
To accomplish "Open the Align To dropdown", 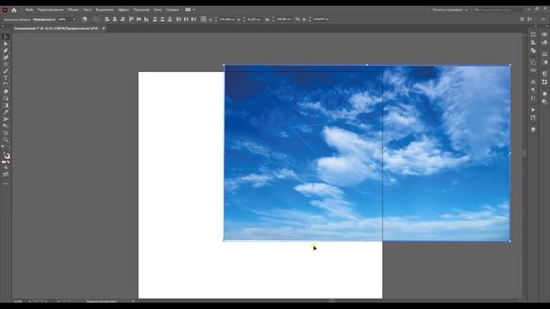I will tap(96, 19).
